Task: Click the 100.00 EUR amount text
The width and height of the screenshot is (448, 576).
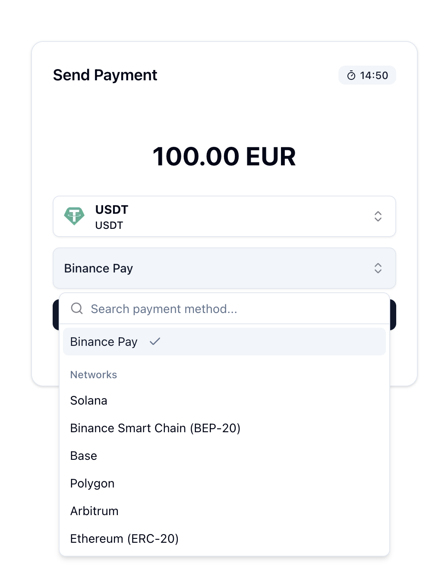Action: 224,156
